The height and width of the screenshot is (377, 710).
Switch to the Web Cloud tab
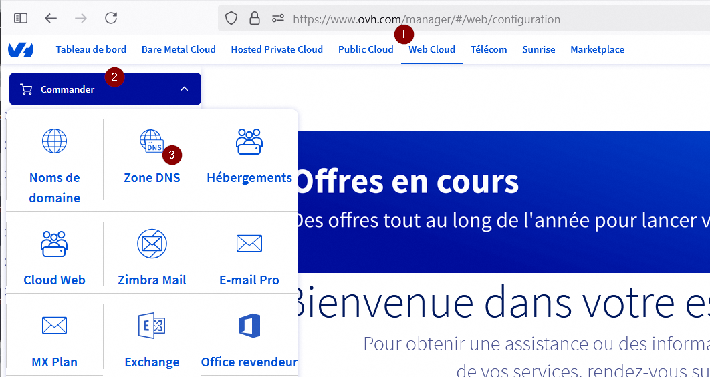(432, 49)
